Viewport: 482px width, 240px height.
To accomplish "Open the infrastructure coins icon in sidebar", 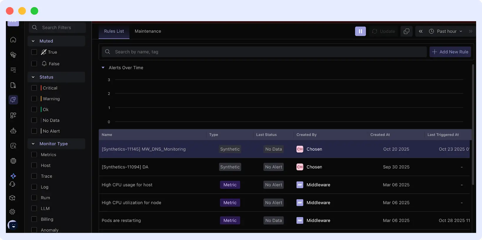I will (13, 55).
